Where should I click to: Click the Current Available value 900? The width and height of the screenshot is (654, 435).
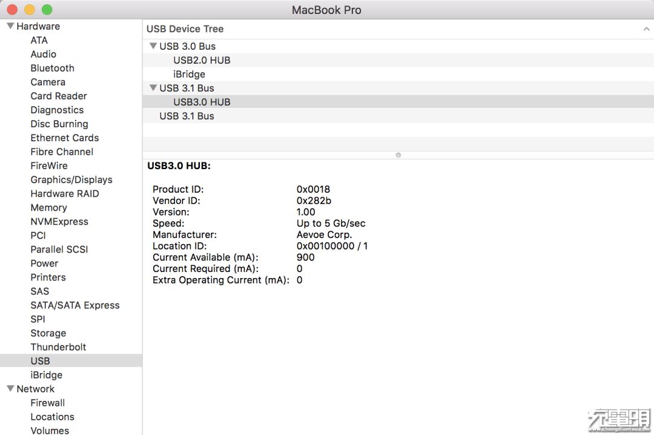point(306,257)
